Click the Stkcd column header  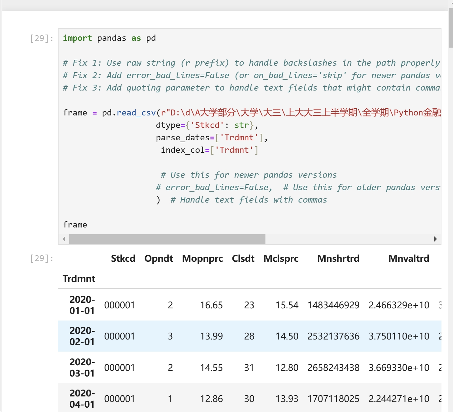(123, 258)
